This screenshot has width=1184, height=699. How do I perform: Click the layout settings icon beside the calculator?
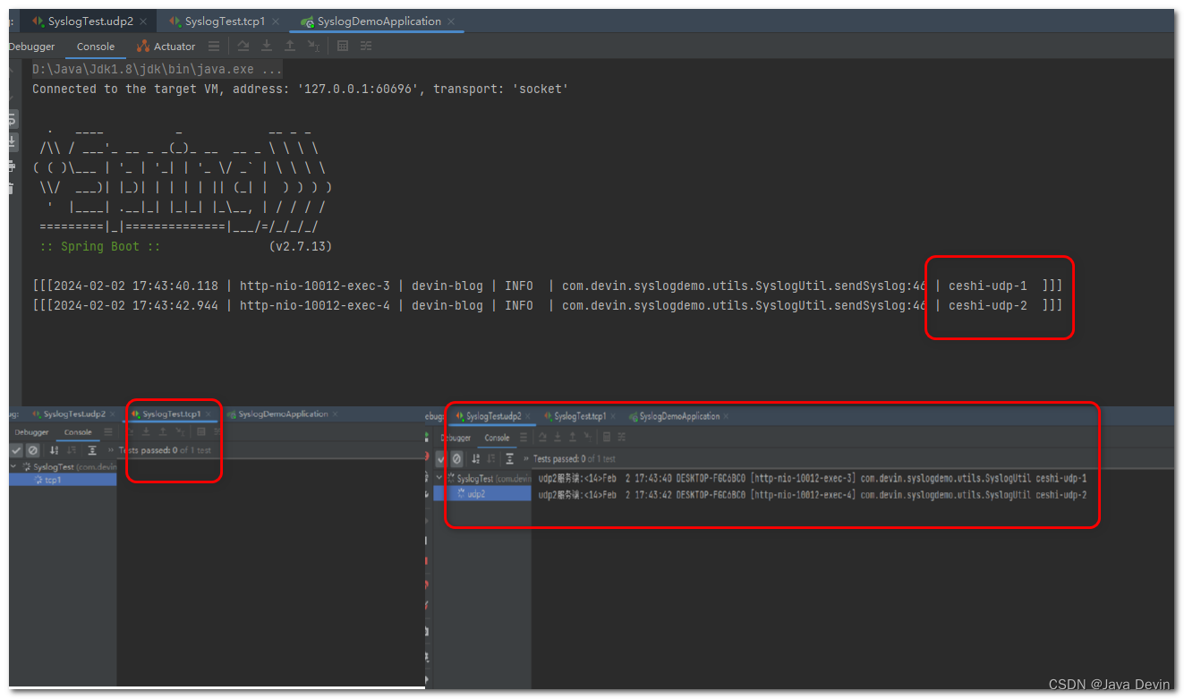click(x=365, y=47)
